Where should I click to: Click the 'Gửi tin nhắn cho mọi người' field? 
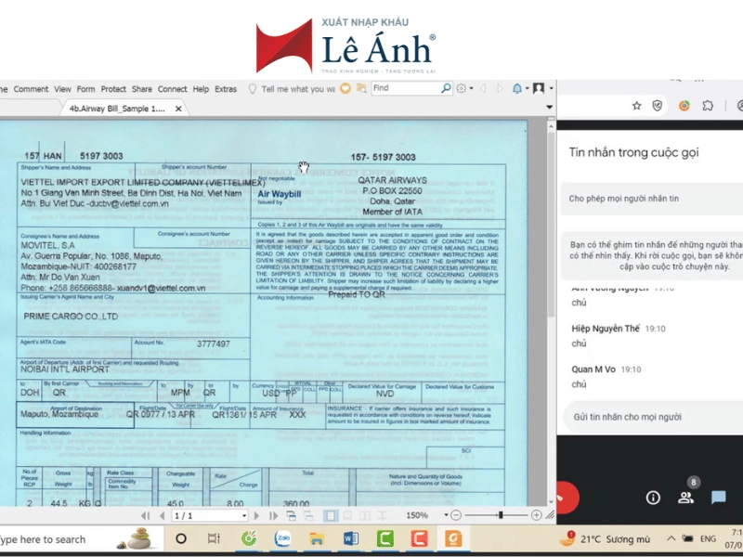(650, 416)
